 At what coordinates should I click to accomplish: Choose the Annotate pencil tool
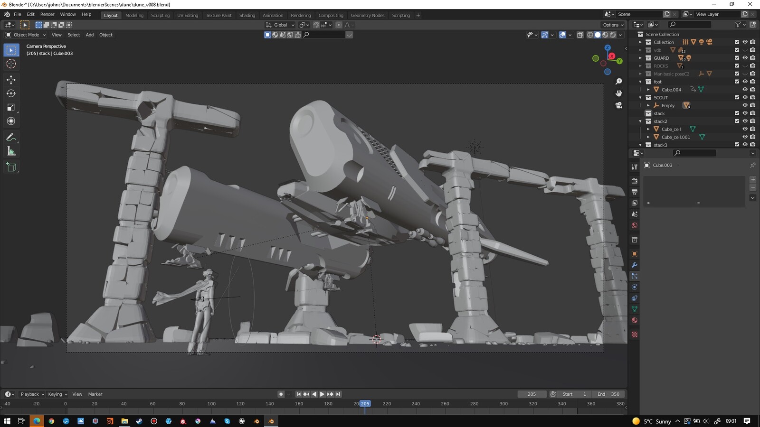tap(11, 138)
